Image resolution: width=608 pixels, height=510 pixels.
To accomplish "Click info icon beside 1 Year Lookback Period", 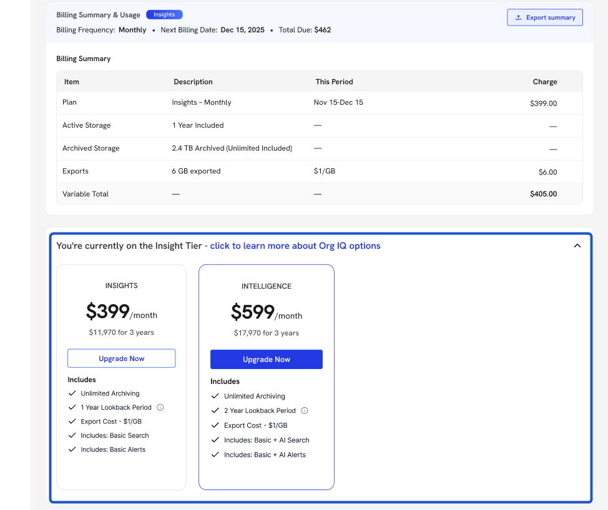I will pos(160,407).
